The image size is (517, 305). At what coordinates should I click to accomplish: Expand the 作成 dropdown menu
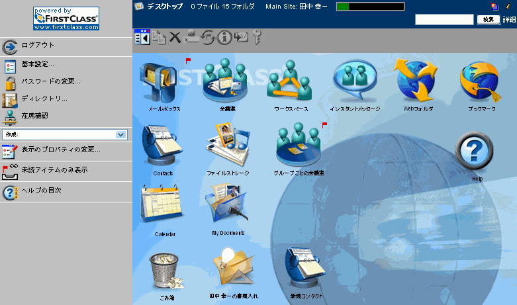(x=120, y=134)
